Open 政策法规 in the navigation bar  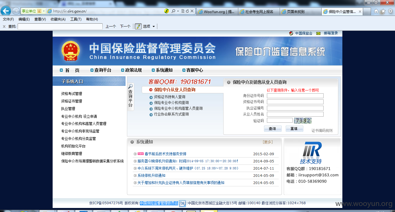point(134,70)
